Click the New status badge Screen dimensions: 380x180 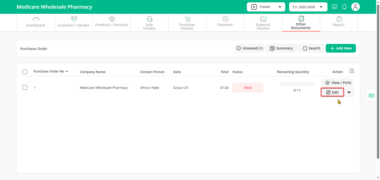248,88
